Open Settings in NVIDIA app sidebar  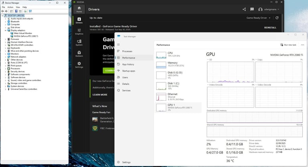[79, 65]
